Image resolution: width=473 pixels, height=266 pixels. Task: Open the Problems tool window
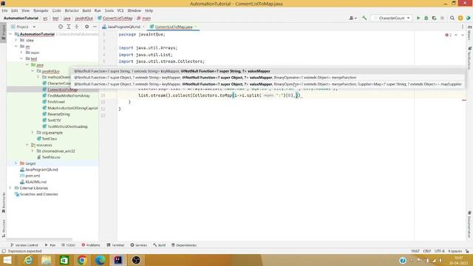tap(91, 245)
